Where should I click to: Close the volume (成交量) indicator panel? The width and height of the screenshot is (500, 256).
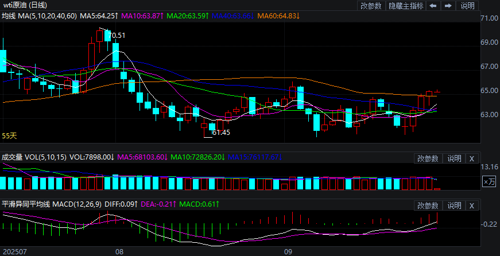[471, 158]
